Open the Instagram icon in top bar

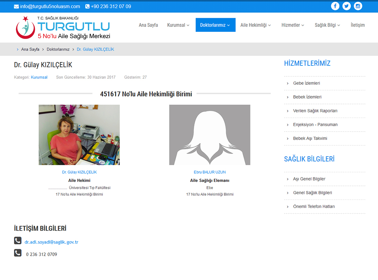tap(358, 6)
